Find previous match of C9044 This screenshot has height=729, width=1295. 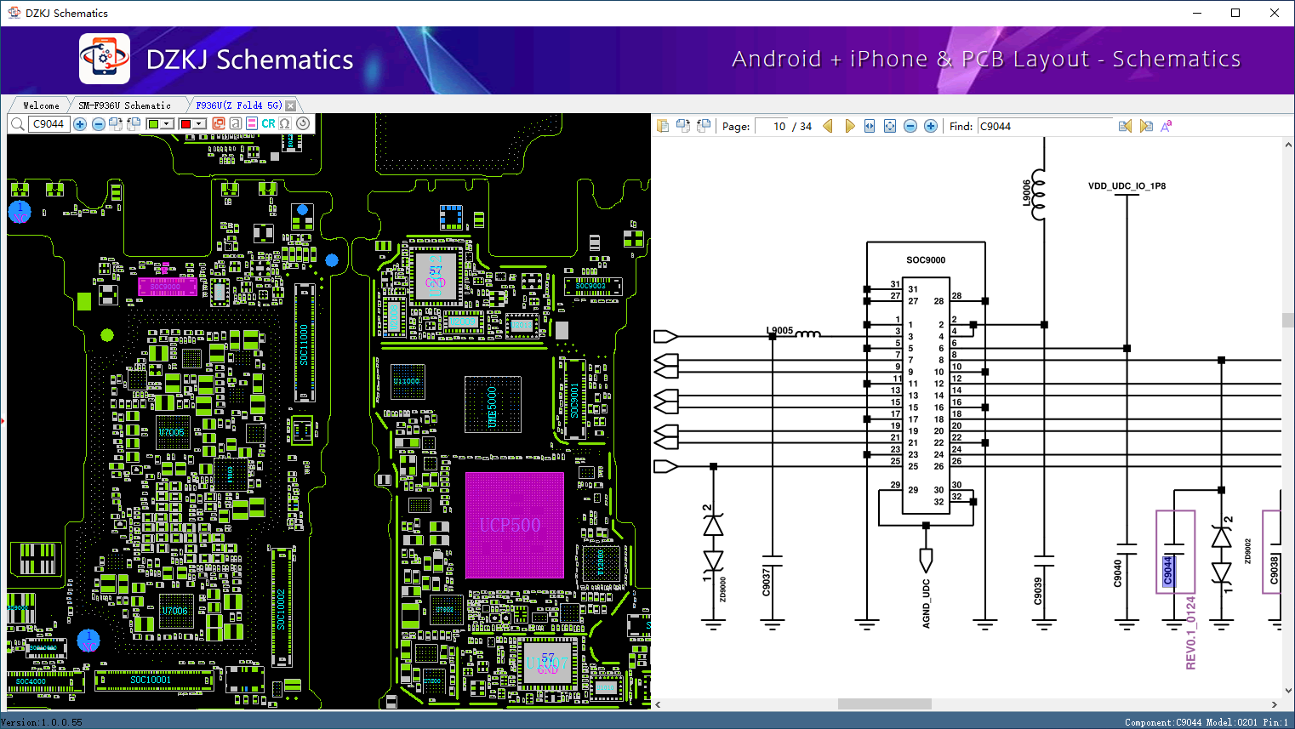pos(1125,126)
